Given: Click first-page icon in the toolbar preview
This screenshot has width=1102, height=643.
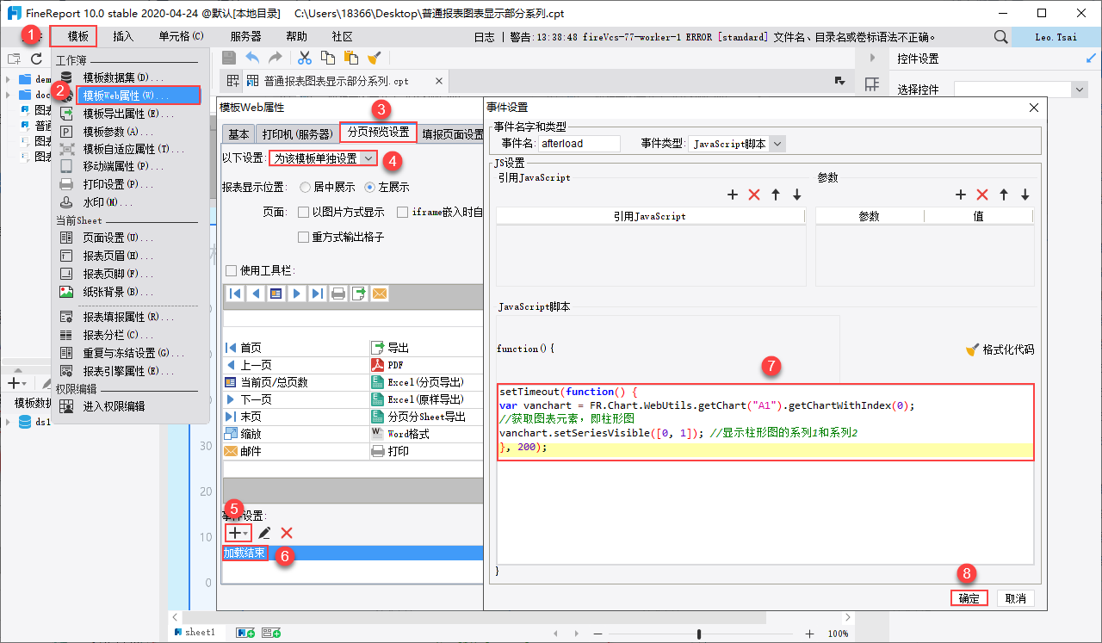Looking at the screenshot, I should click(x=234, y=294).
